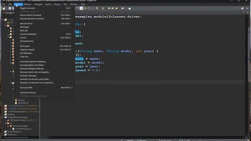Choose Organize Imports
251x141 pixels.
[x=45, y=50]
